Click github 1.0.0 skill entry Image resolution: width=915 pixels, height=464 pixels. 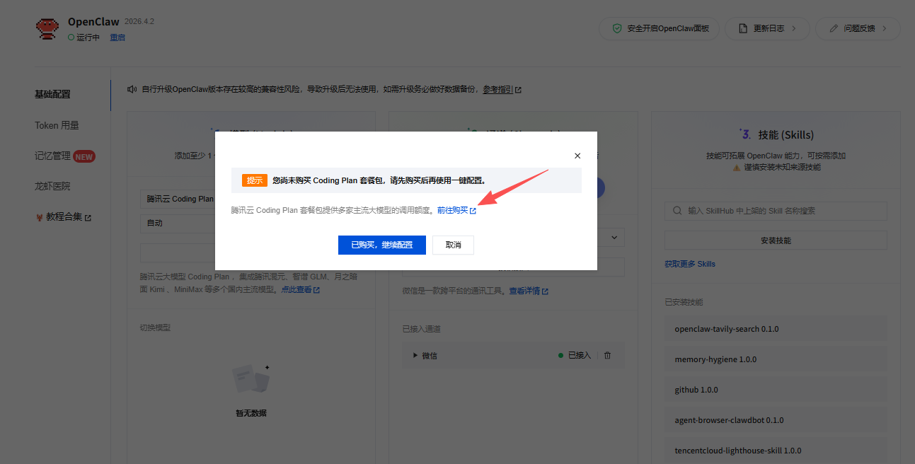pyautogui.click(x=776, y=390)
